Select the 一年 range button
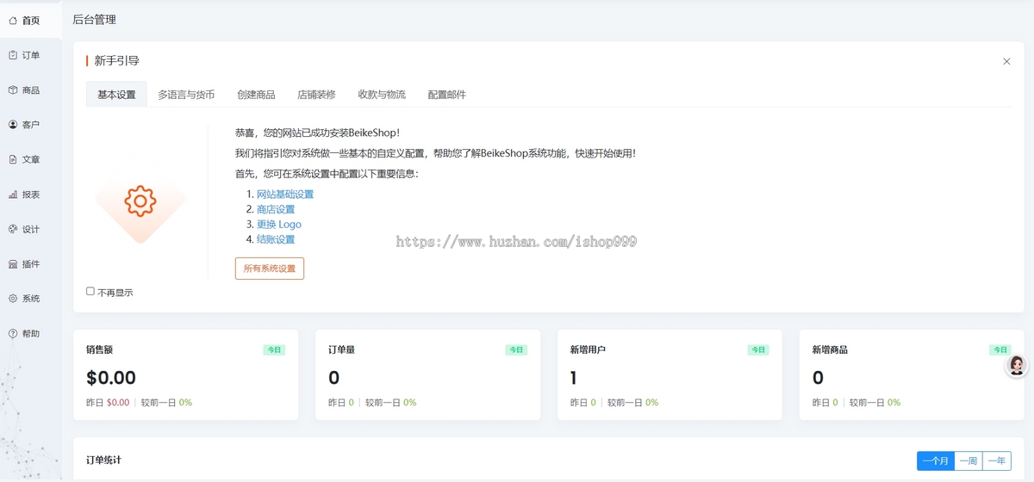 [x=997, y=461]
